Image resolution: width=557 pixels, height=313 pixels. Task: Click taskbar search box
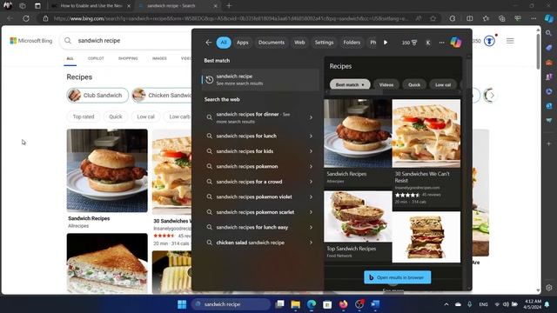point(231,304)
